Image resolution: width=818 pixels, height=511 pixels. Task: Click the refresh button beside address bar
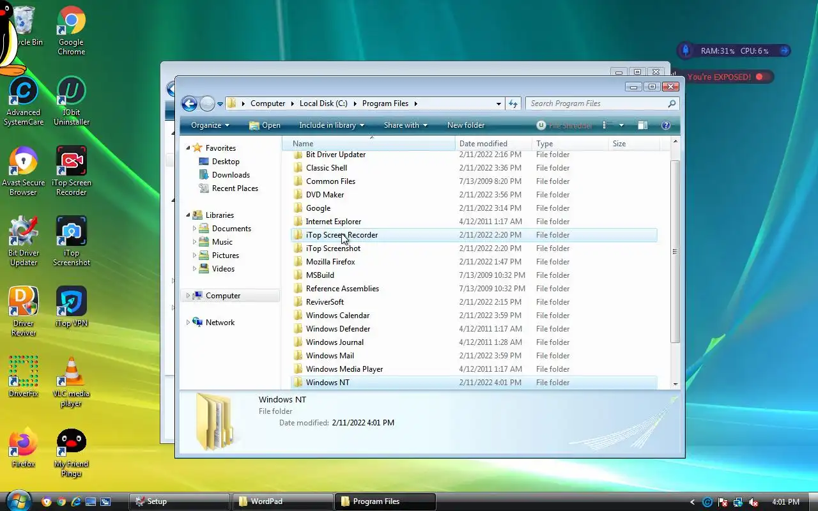click(513, 103)
